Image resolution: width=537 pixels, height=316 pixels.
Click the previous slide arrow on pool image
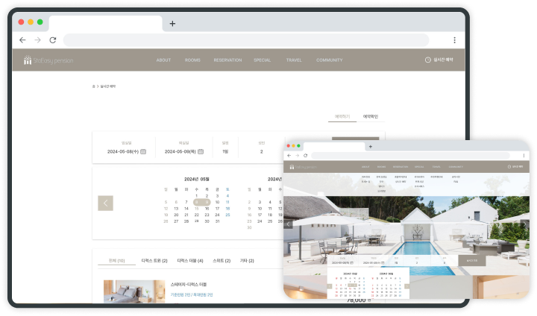pos(289,224)
